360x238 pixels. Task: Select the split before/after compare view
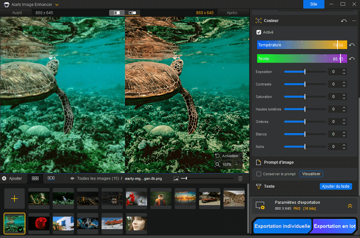(117, 13)
